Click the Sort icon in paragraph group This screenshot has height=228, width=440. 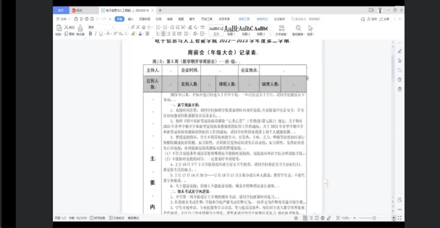pos(190,27)
